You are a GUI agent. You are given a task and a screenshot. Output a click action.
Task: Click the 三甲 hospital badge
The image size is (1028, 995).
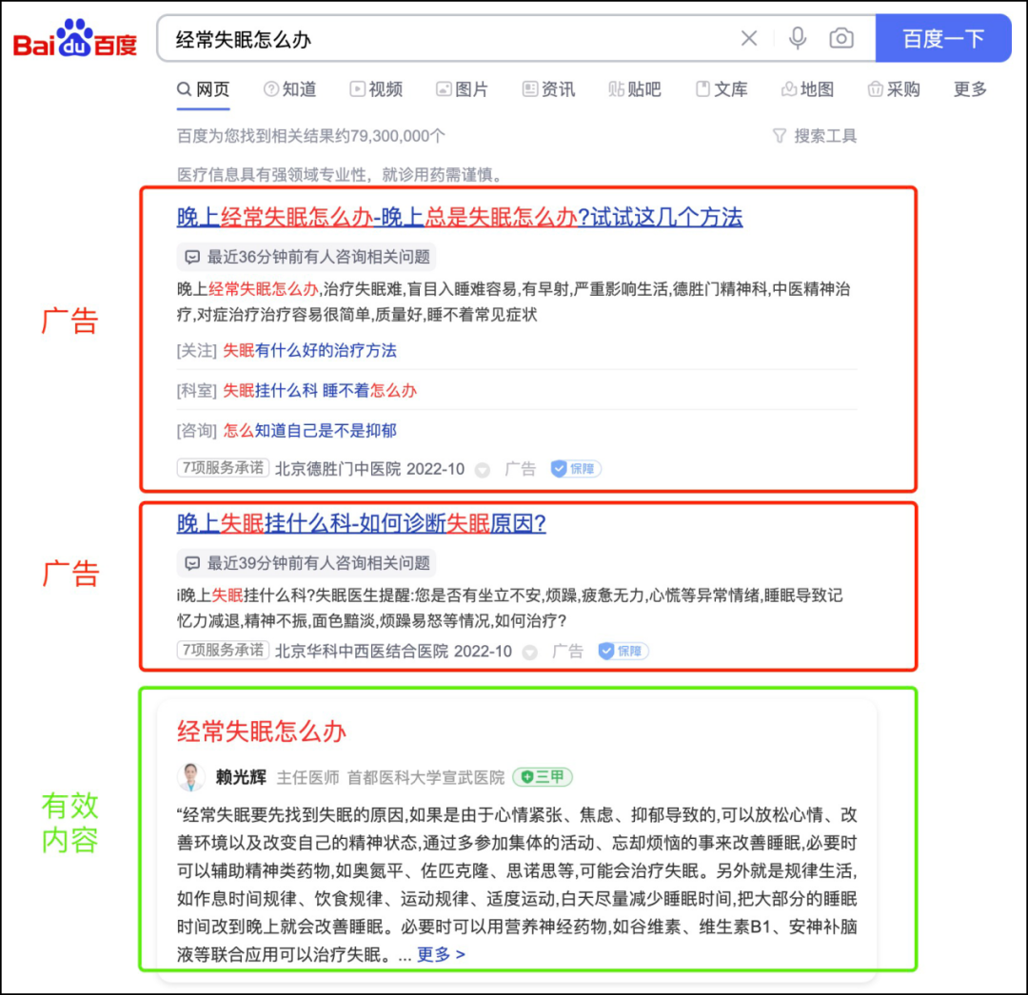click(543, 777)
